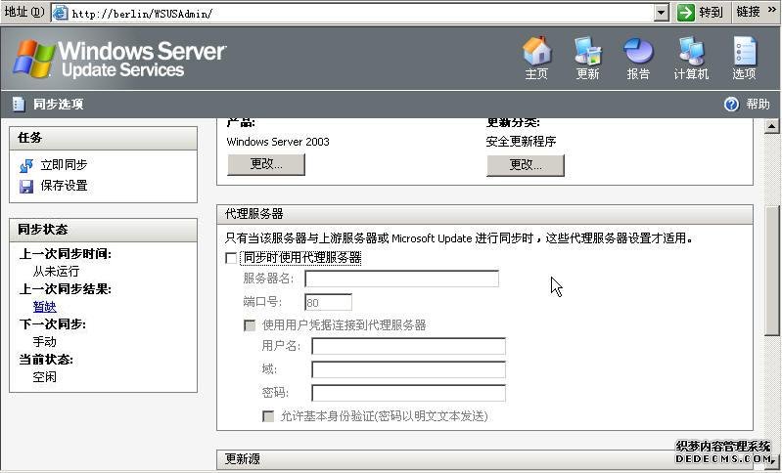782x473 pixels.
Task: Click the 用户名 input field
Action: click(408, 346)
